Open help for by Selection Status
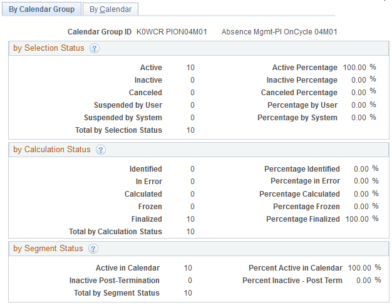Viewport: 392px width, 305px height. pyautogui.click(x=95, y=49)
